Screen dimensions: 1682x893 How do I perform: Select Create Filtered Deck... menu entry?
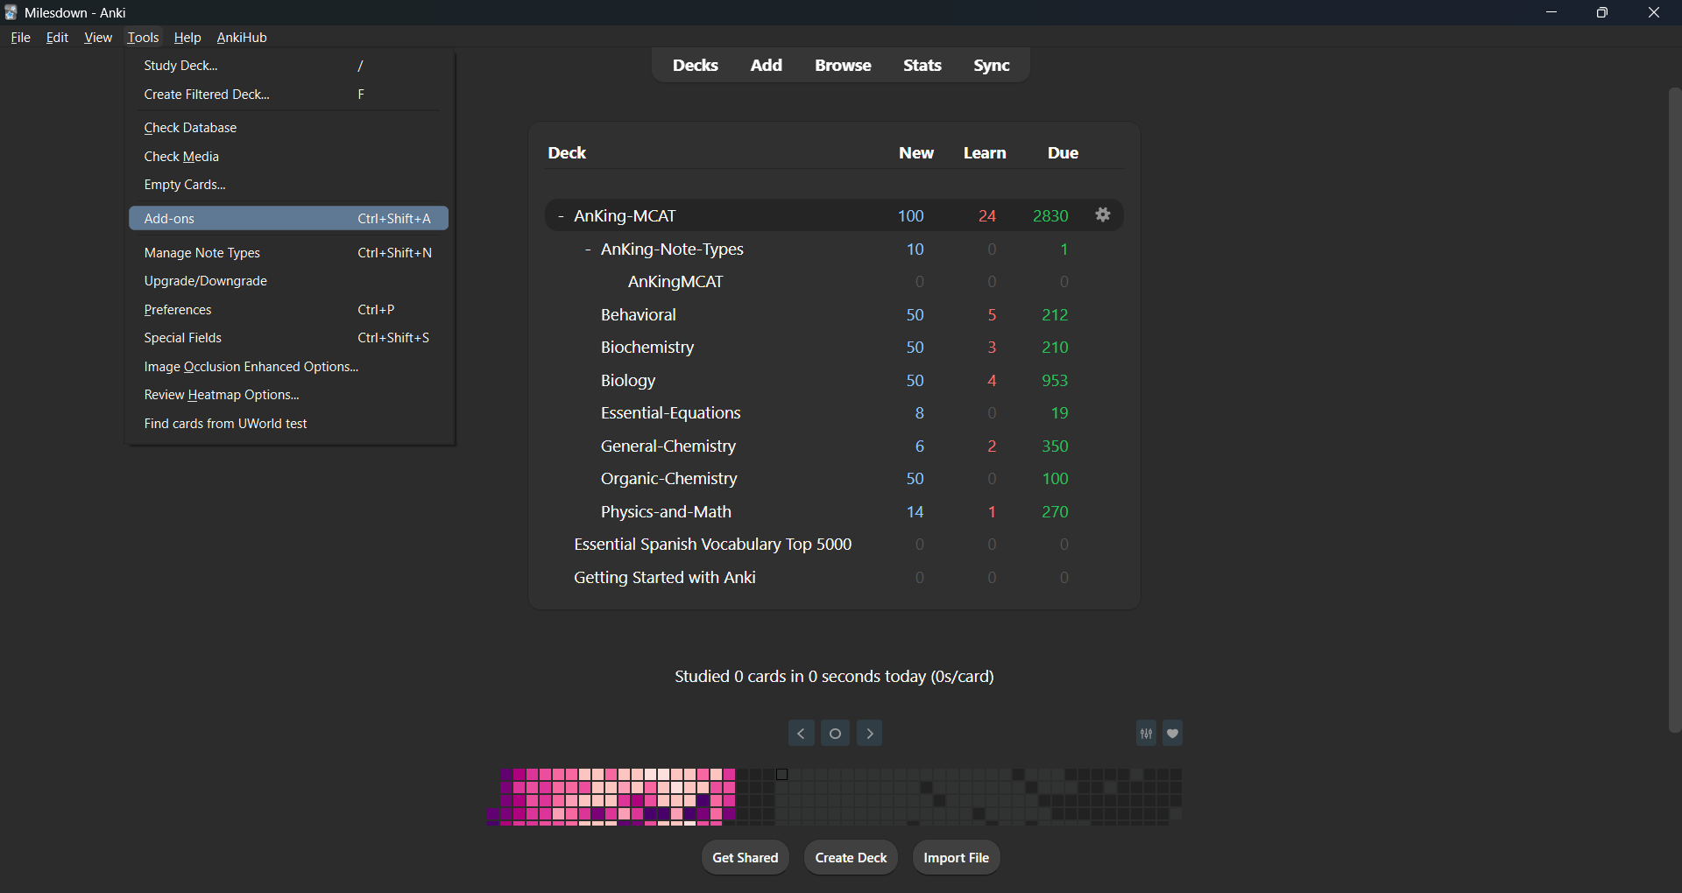(288, 95)
